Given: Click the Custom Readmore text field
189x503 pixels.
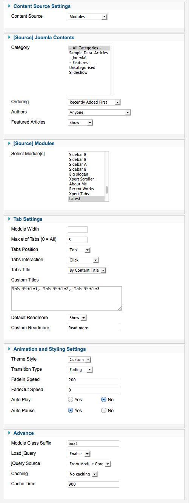Looking at the screenshot, I should [94, 328].
